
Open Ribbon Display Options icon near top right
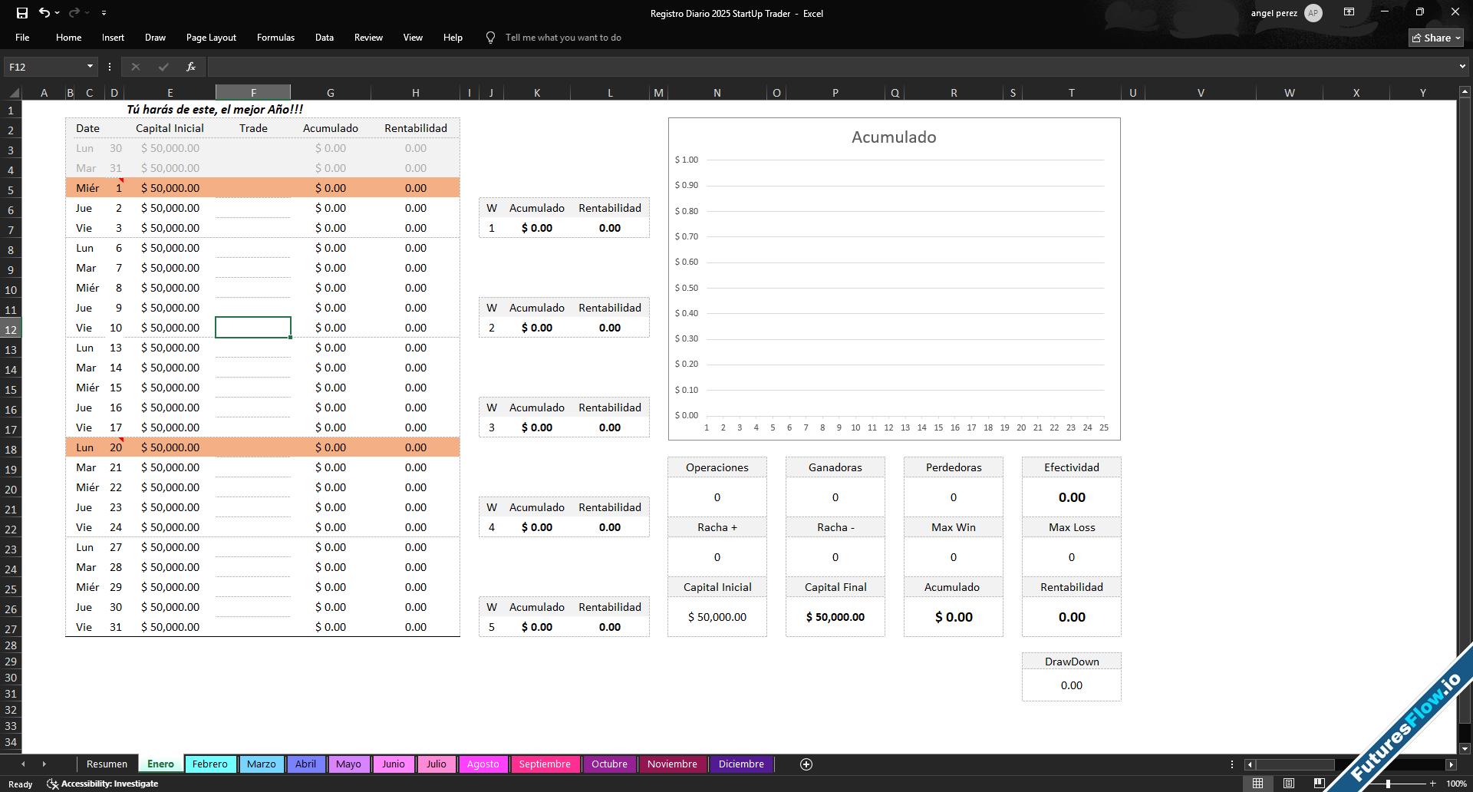[x=1349, y=12]
